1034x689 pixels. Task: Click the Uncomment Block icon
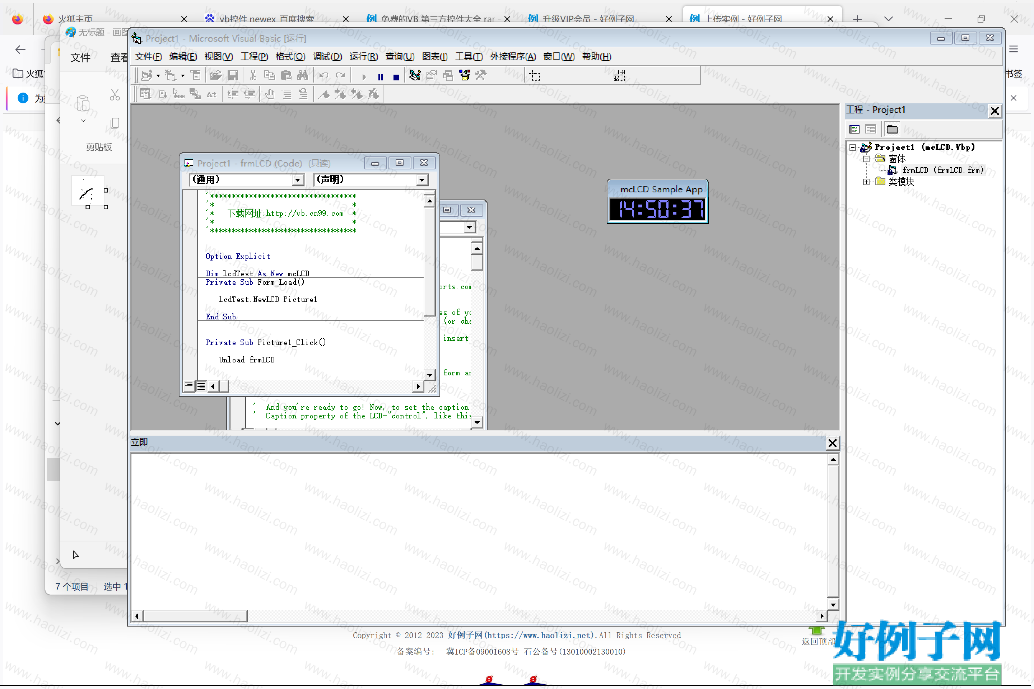click(x=303, y=94)
